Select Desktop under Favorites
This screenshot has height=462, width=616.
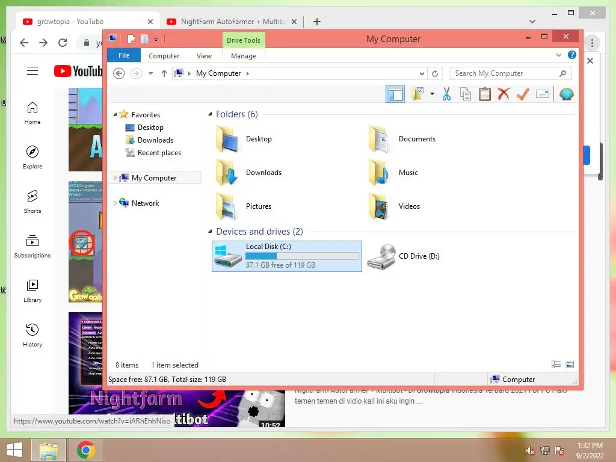150,128
